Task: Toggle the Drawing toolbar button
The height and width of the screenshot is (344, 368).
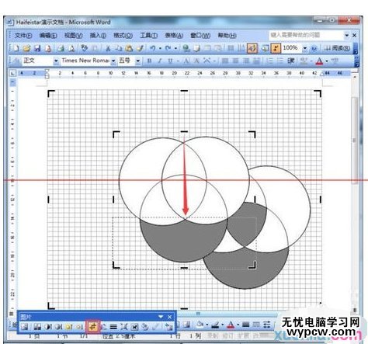Action: tap(252, 48)
